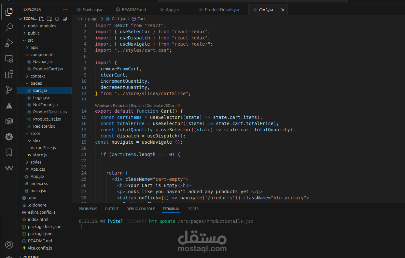The height and width of the screenshot is (258, 405).
Task: Open the Explorer more actions ellipsis
Action: pos(65,10)
